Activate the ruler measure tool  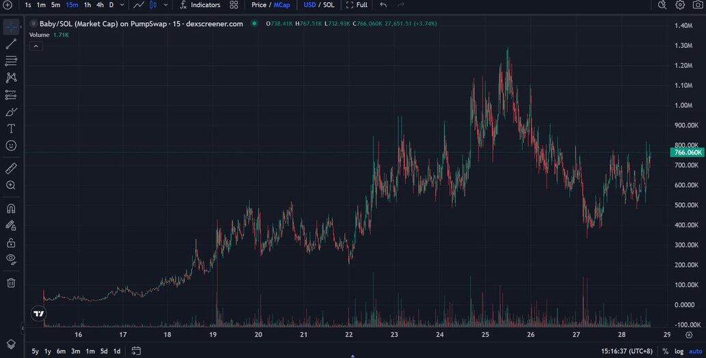11,168
